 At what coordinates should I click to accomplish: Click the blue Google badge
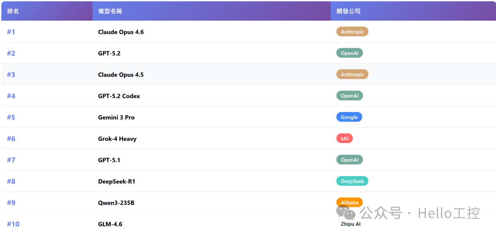pos(349,117)
